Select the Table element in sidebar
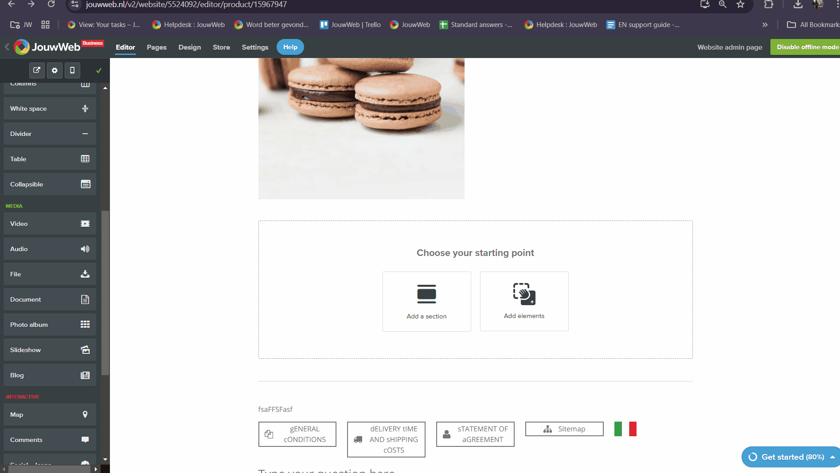Screen dimensions: 840x473 coord(50,159)
